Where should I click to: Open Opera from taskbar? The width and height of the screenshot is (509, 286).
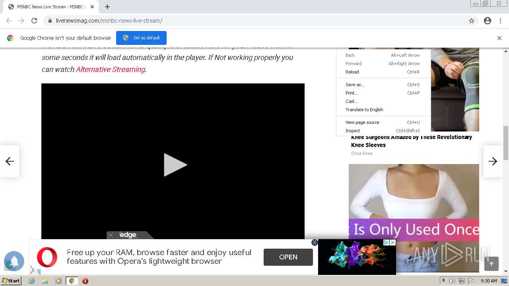pyautogui.click(x=85, y=281)
